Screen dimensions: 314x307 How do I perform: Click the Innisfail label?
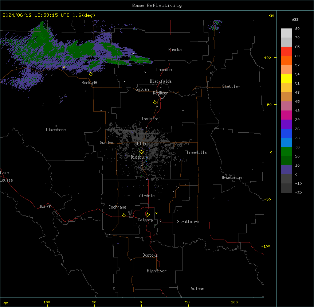click(x=151, y=119)
